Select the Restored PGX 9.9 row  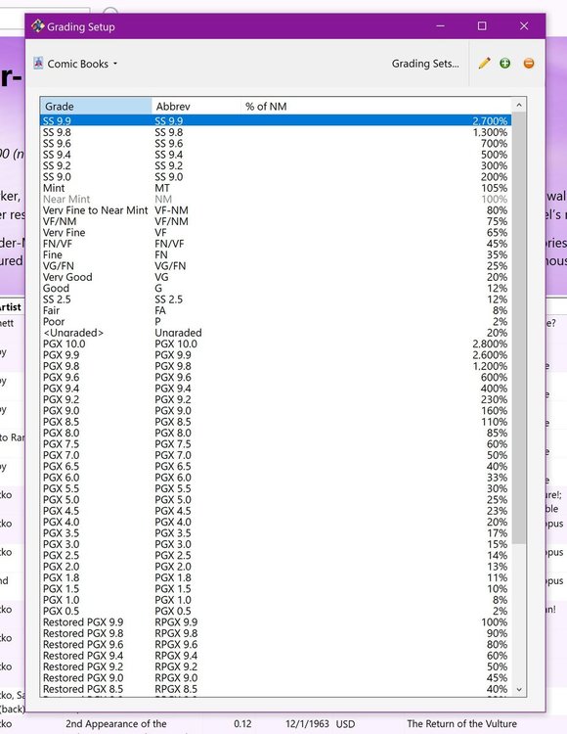(276, 622)
